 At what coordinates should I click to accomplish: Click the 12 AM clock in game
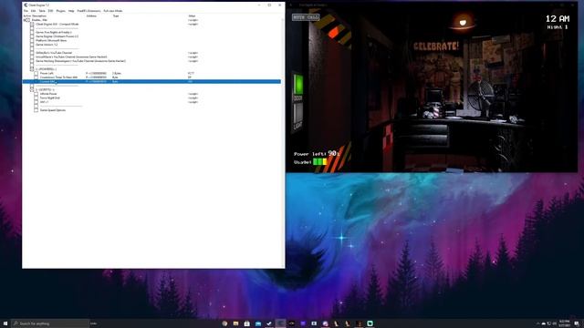(x=558, y=18)
